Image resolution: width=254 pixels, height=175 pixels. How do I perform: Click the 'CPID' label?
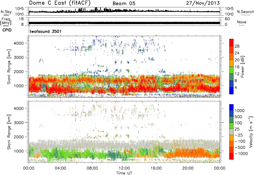tap(7, 30)
